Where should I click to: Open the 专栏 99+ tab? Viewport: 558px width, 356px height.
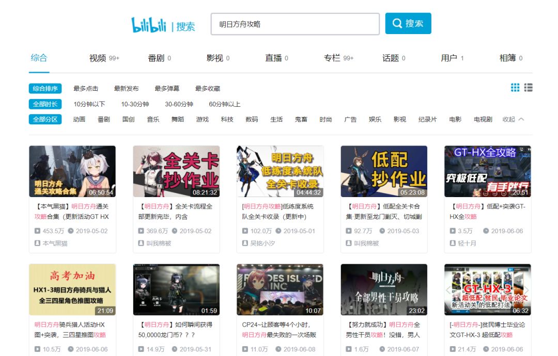(x=338, y=58)
